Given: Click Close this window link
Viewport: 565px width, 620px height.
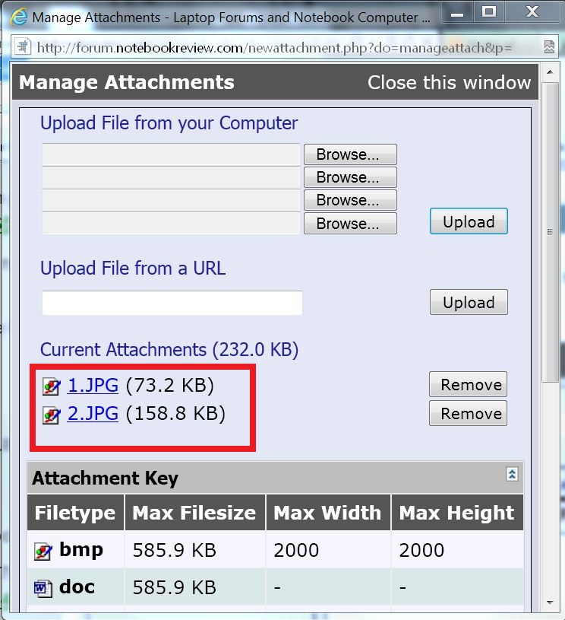Looking at the screenshot, I should point(449,83).
